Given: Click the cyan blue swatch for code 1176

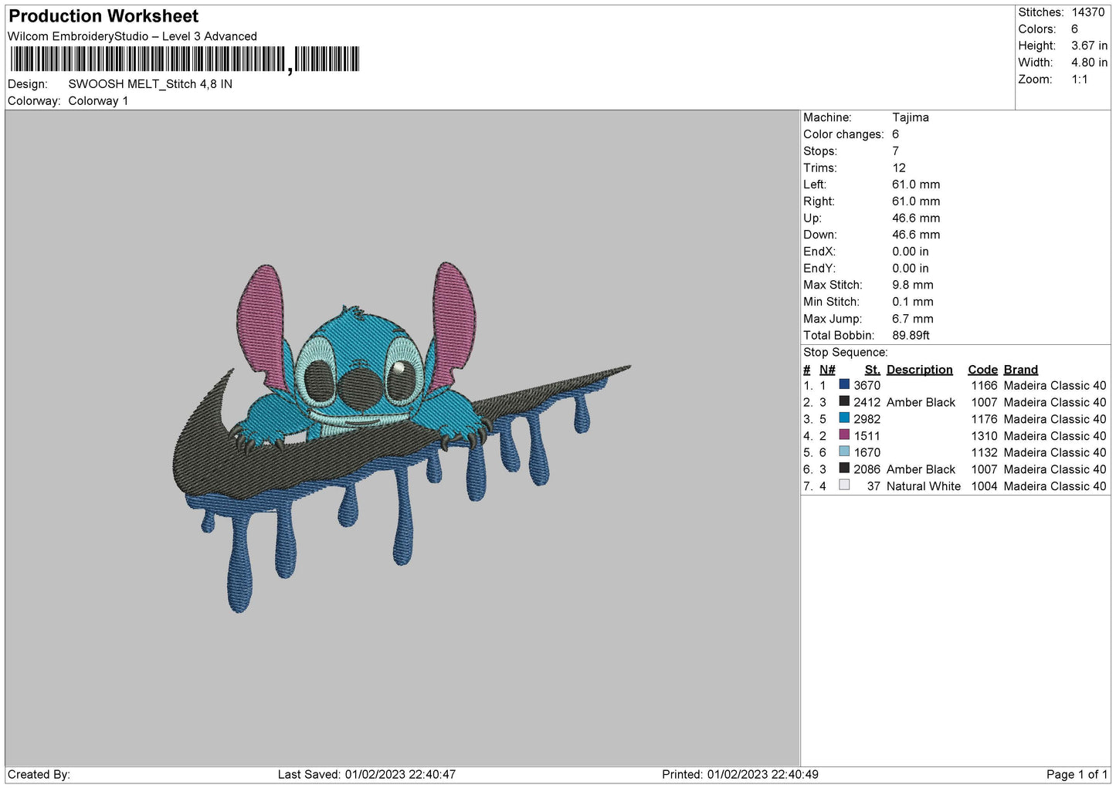Looking at the screenshot, I should [844, 418].
